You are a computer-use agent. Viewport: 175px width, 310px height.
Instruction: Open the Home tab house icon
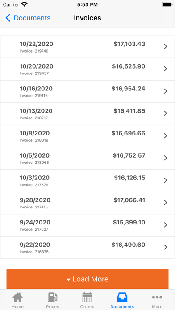tap(17, 298)
